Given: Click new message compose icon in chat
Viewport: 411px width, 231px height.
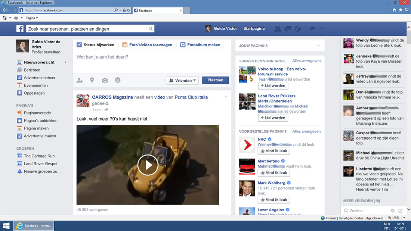Looking at the screenshot, I should point(401,210).
